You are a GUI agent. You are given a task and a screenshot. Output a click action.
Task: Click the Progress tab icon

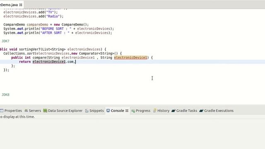133,111
